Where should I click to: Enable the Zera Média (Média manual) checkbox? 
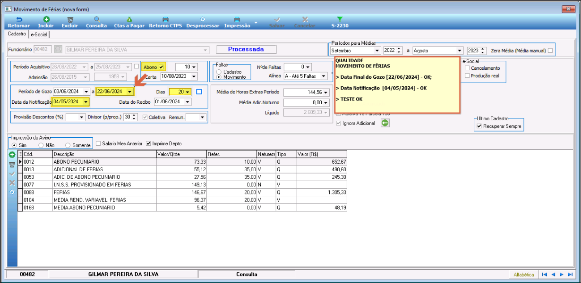tap(550, 50)
